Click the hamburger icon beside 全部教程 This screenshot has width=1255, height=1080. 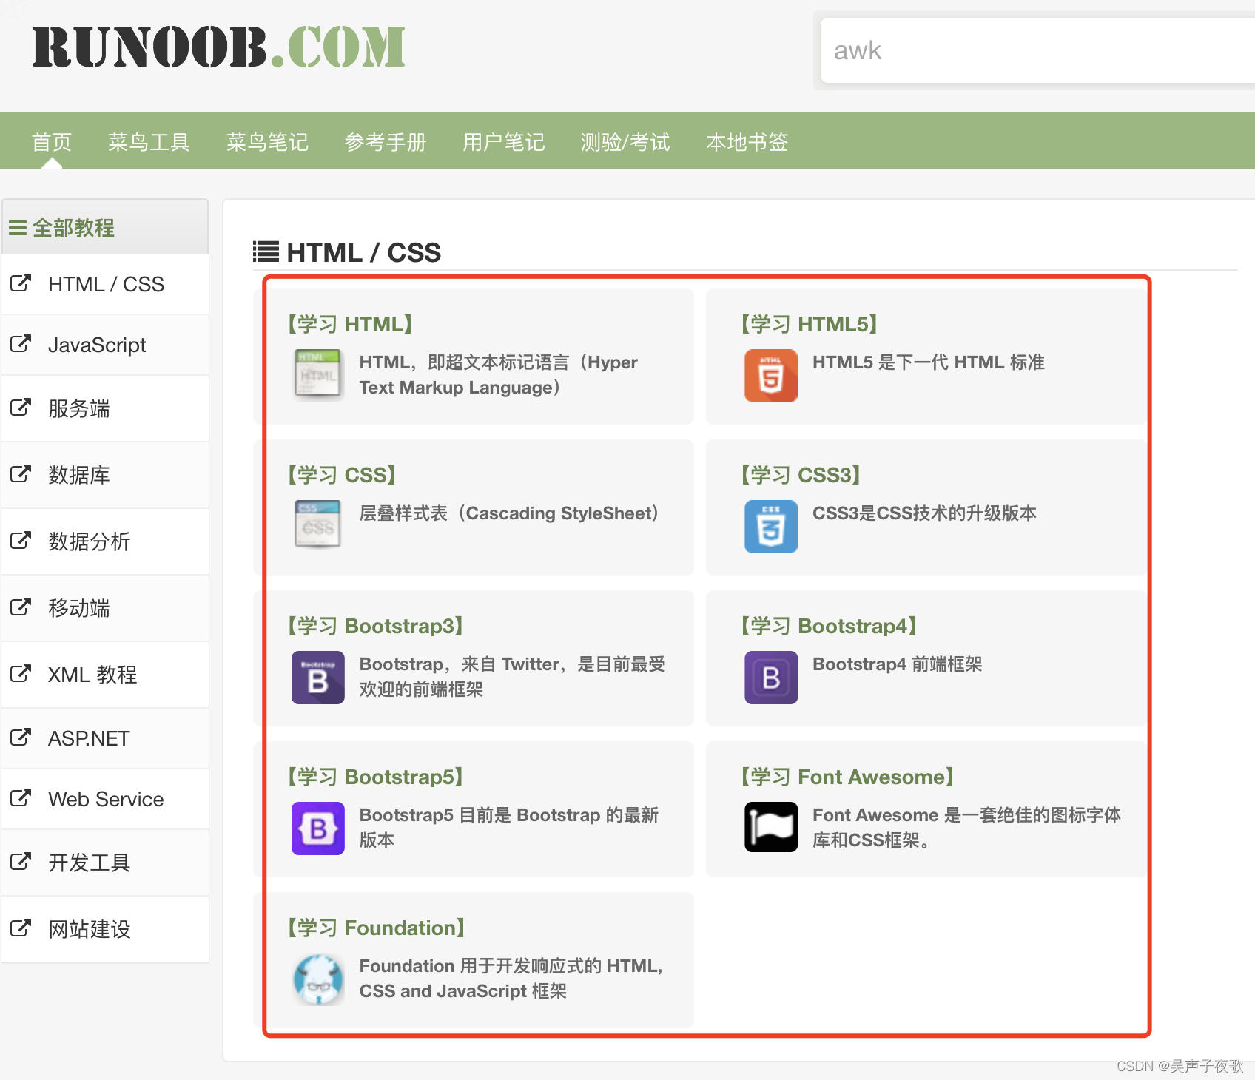point(18,228)
